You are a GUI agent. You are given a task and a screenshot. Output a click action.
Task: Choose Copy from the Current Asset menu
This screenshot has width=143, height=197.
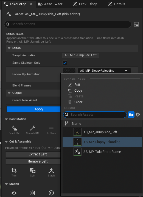(x=78, y=91)
